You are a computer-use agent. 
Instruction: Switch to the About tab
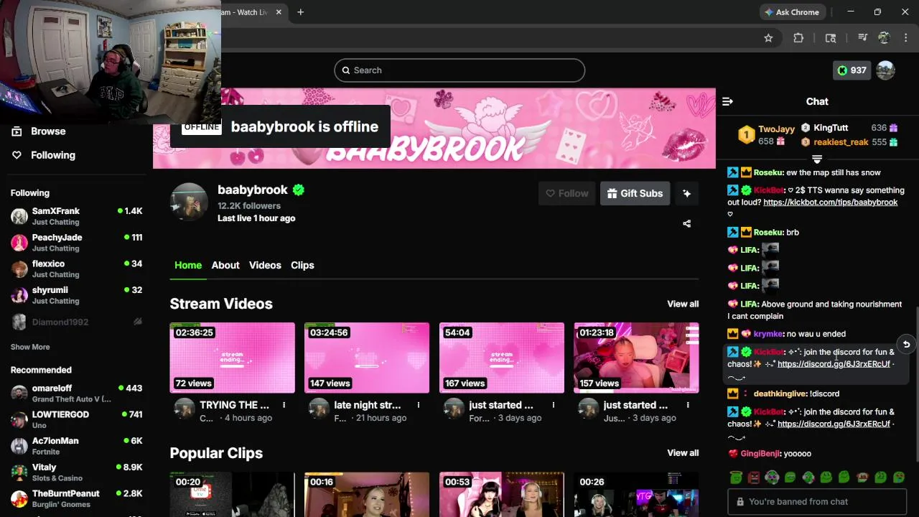[x=225, y=265]
